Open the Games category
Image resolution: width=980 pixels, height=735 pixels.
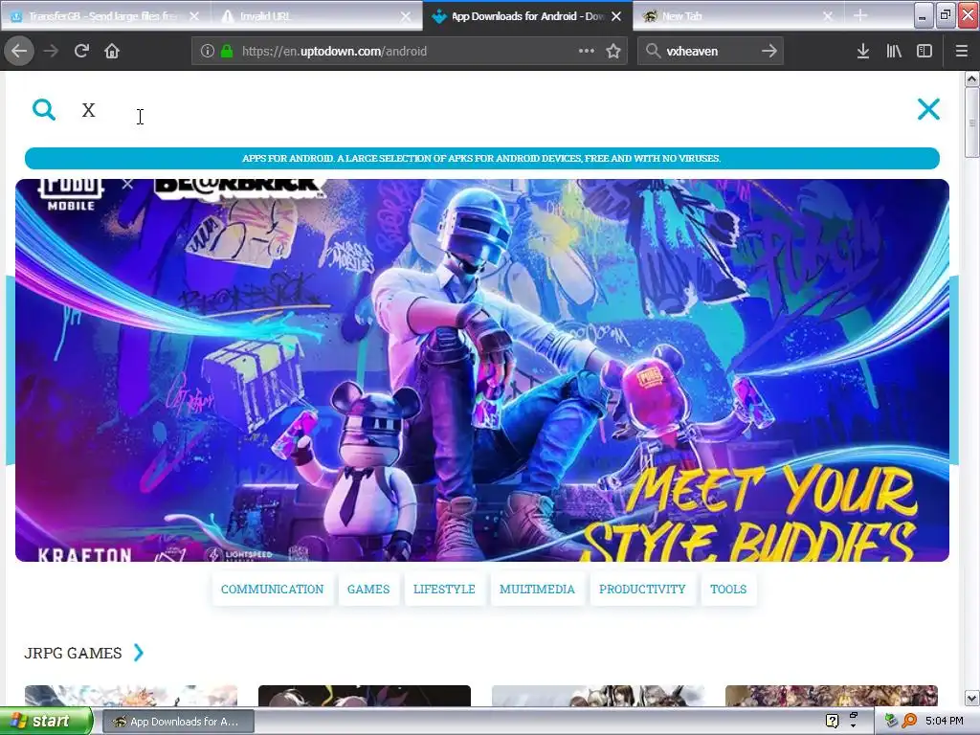pyautogui.click(x=368, y=590)
